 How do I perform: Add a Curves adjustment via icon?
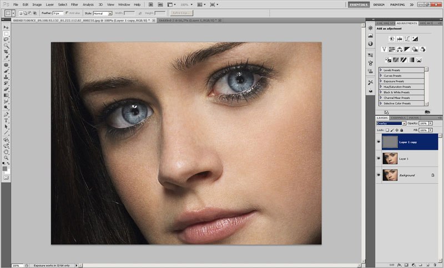pos(408,39)
